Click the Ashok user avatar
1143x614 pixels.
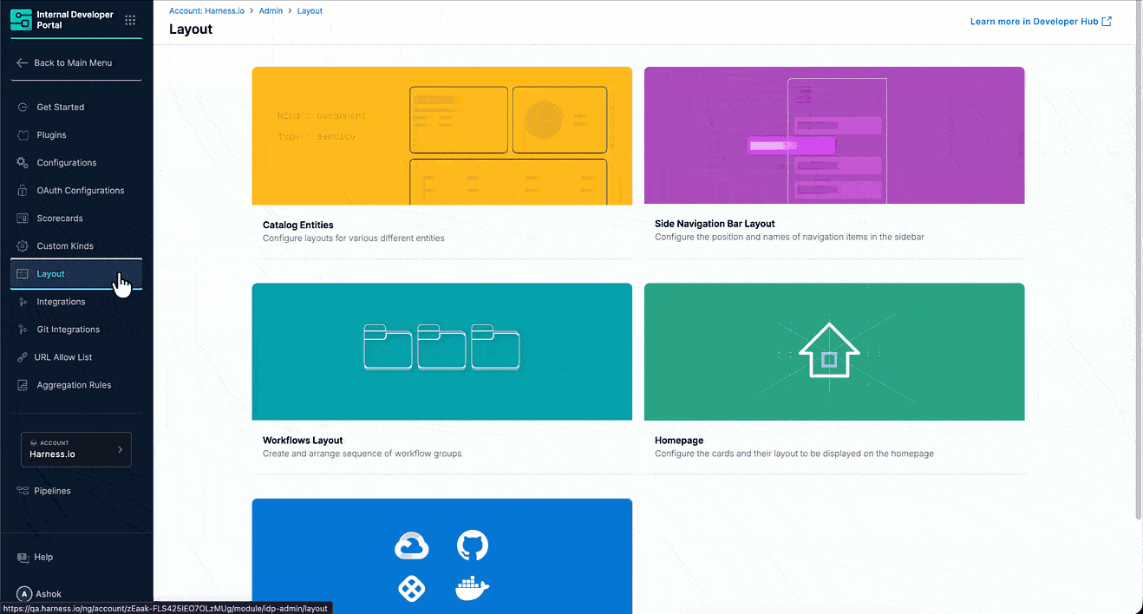[x=24, y=593]
